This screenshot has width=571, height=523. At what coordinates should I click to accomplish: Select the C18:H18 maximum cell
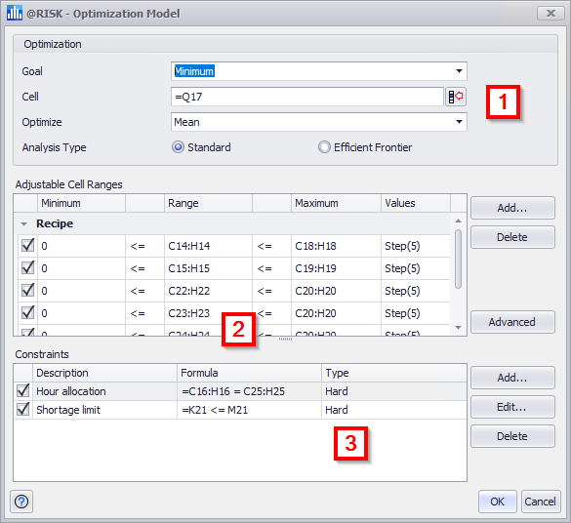coord(336,246)
